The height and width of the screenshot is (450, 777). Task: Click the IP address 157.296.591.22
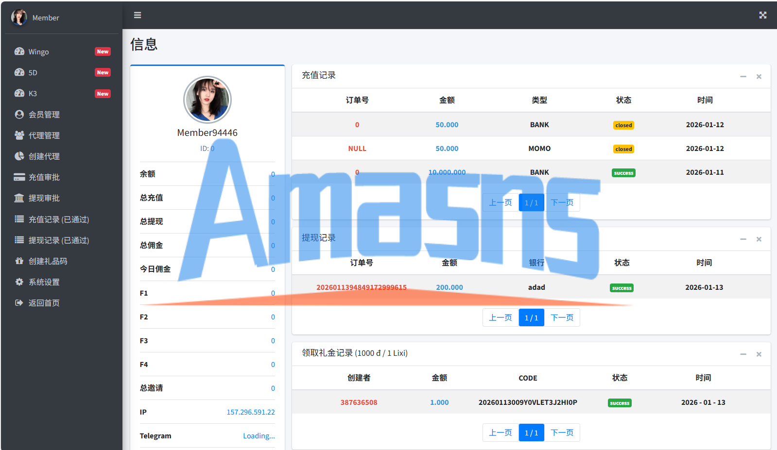coord(251,412)
